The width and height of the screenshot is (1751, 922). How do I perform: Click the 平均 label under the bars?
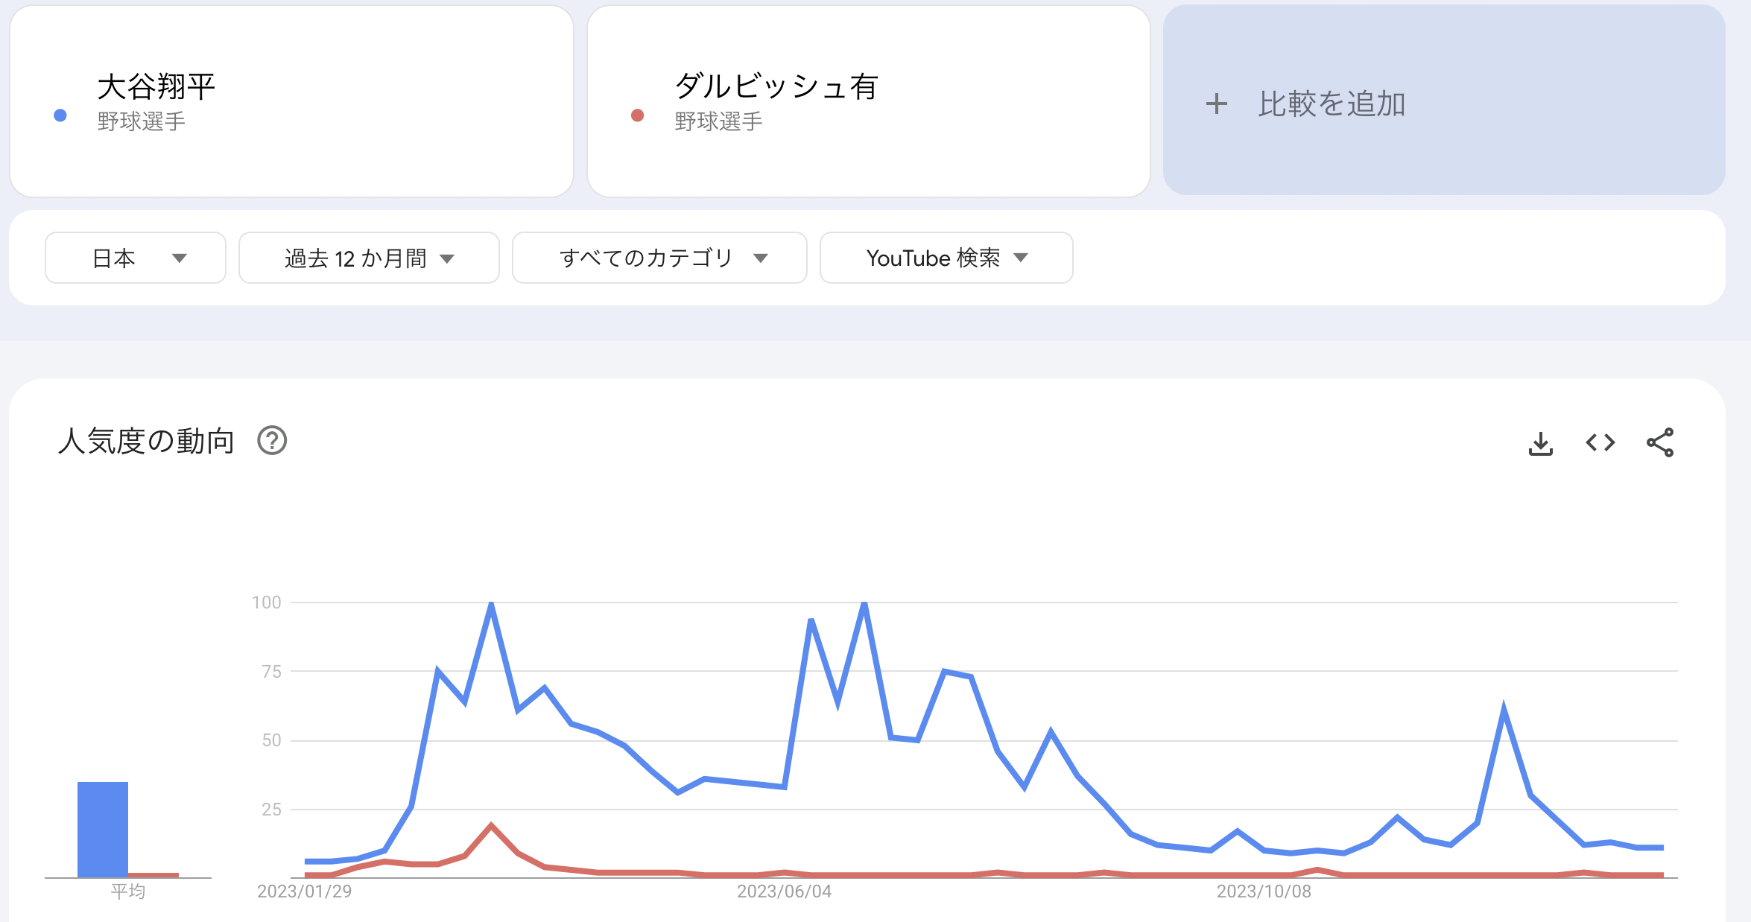click(128, 891)
